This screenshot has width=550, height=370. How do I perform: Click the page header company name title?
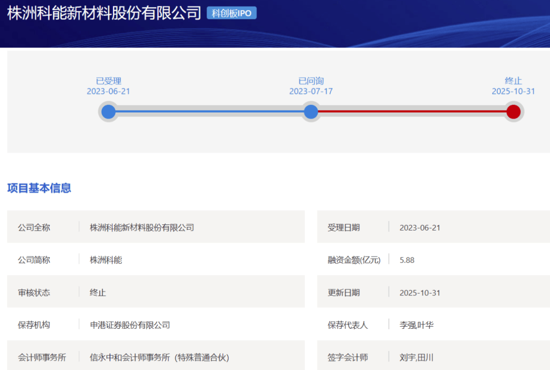tap(104, 13)
